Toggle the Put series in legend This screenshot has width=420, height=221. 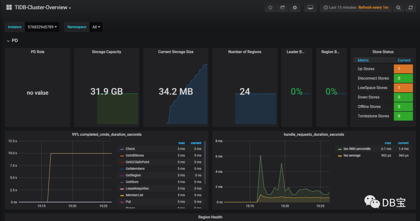coord(128,202)
